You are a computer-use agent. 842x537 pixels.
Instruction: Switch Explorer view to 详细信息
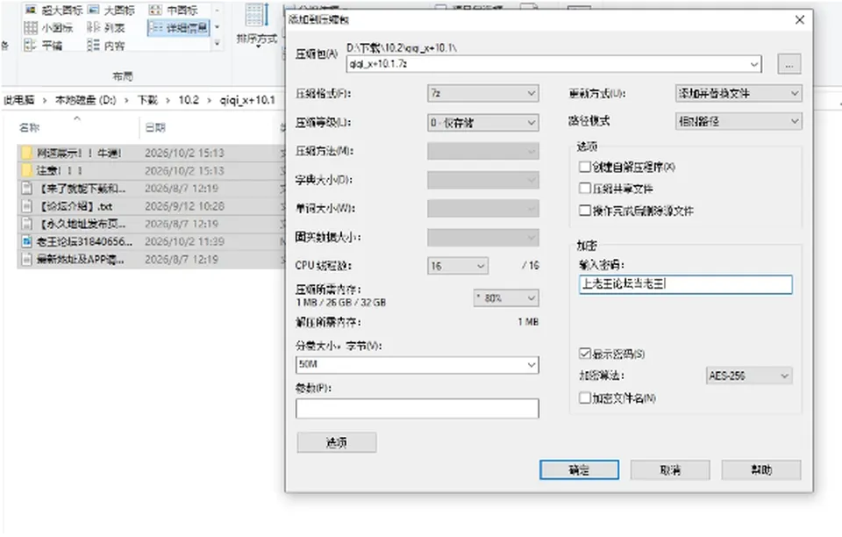[x=178, y=28]
